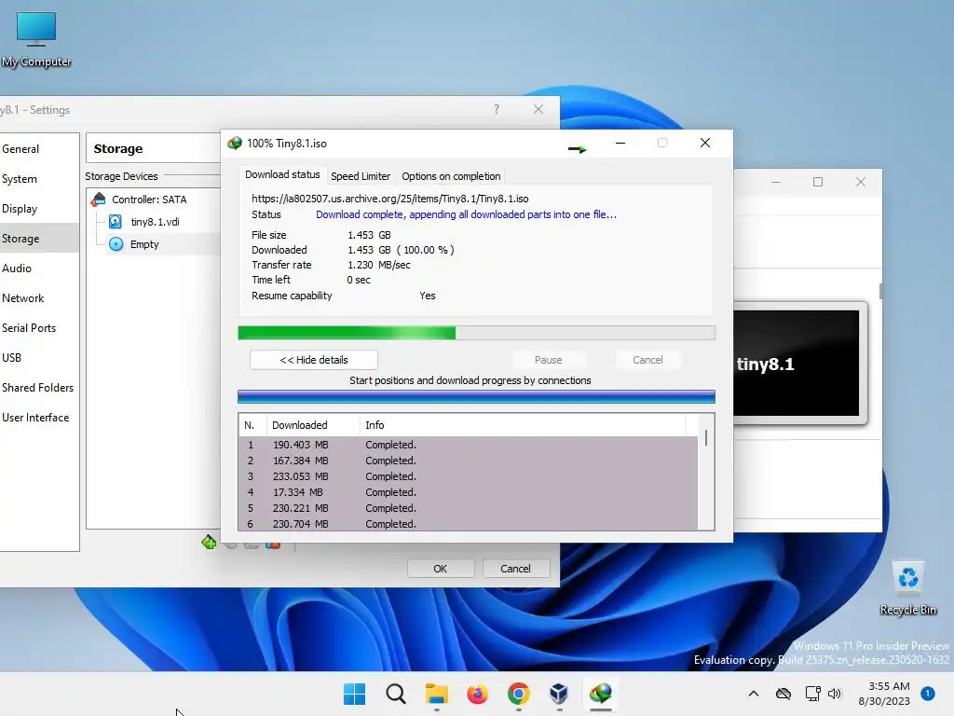Switch to Google Chrome in the taskbar
Viewport: 954px width, 716px height.
[518, 694]
